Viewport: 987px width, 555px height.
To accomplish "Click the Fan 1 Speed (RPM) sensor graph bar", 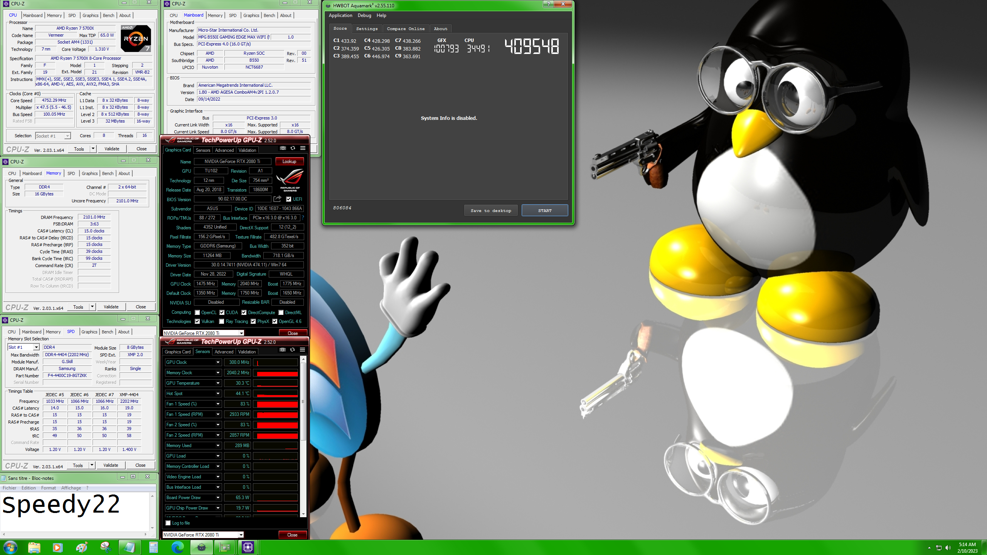I will click(x=276, y=414).
